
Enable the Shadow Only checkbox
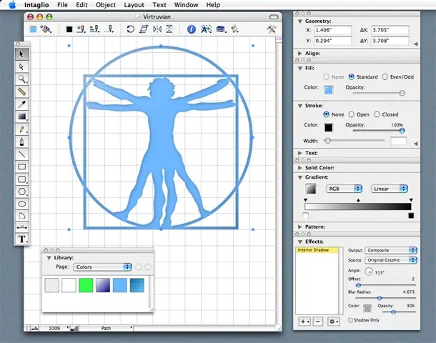click(350, 320)
